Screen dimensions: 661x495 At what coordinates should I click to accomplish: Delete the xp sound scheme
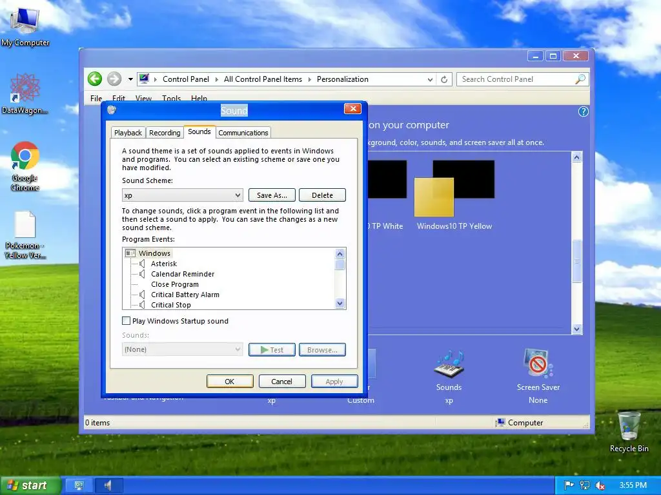[323, 195]
